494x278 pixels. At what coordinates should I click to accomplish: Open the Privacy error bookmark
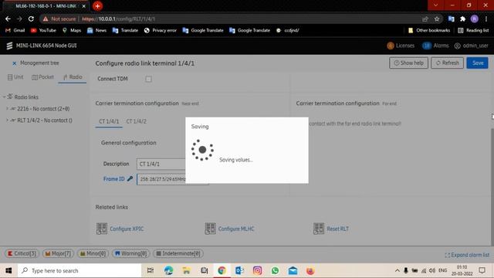tap(161, 30)
